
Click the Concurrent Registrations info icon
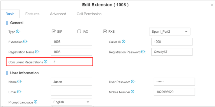45,62
